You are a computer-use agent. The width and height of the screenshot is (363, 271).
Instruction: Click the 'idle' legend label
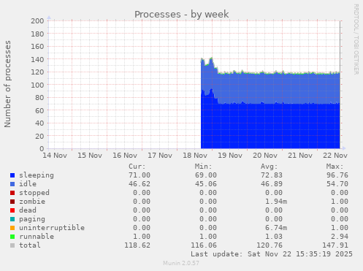[28, 184]
